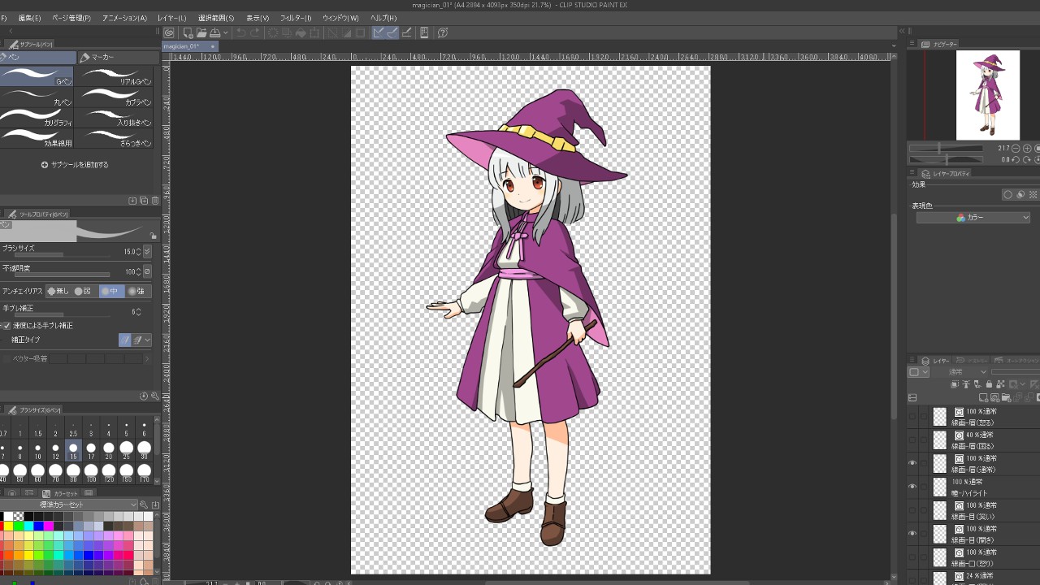Select the 丸ペン brush

click(37, 97)
